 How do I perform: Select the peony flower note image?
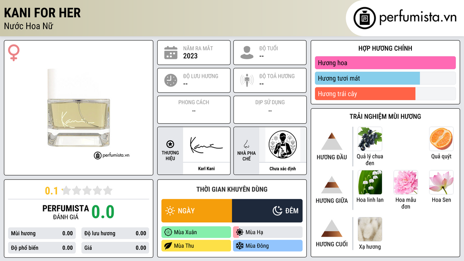pyautogui.click(x=406, y=182)
